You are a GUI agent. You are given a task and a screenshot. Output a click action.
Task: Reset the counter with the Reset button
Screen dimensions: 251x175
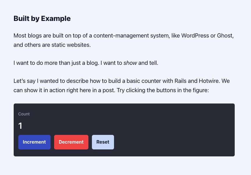[103, 142]
